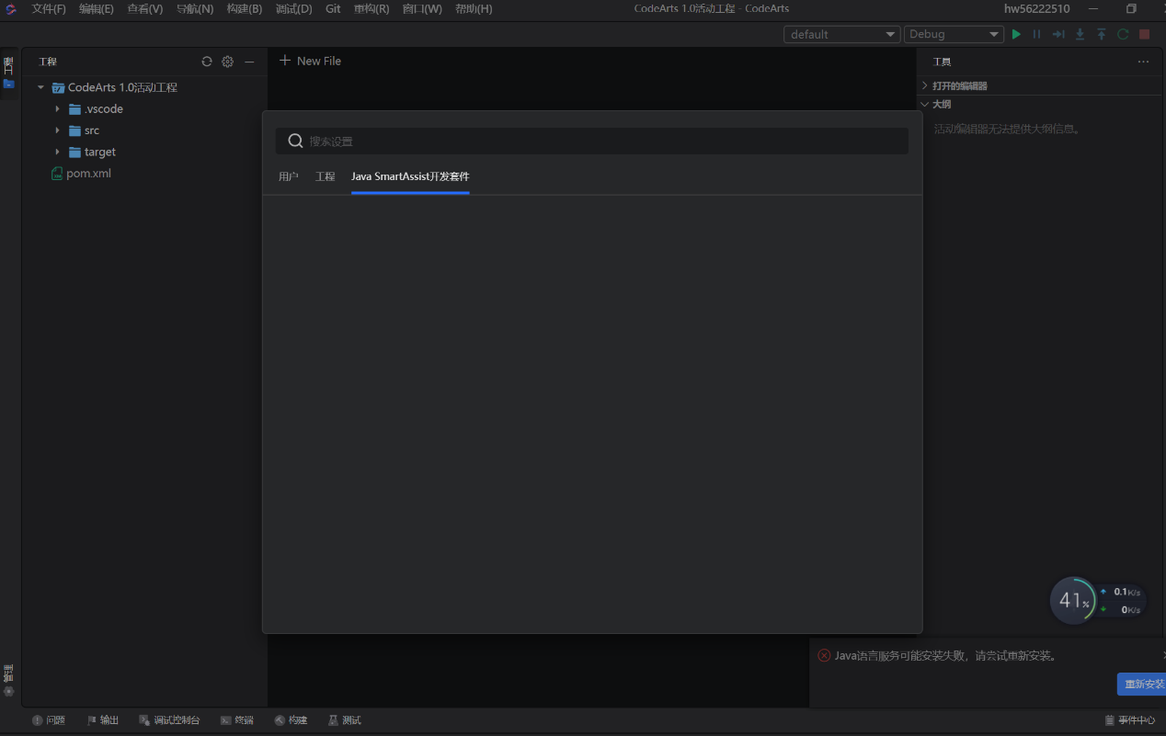The image size is (1166, 736).
Task: Click the 工具 panel title
Action: [x=942, y=62]
